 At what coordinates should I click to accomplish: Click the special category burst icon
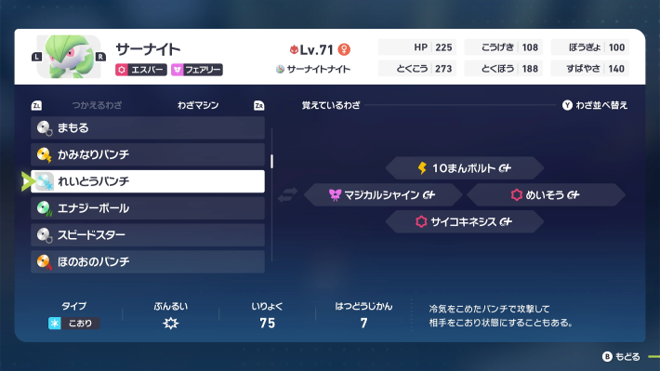click(170, 324)
